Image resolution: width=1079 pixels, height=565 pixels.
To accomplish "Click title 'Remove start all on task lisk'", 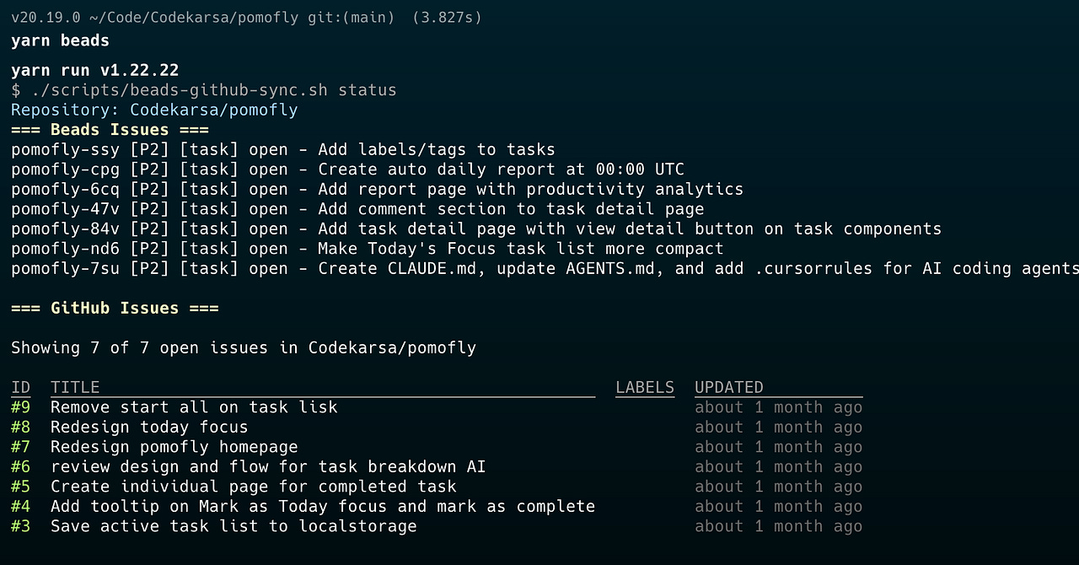I will pyautogui.click(x=194, y=407).
